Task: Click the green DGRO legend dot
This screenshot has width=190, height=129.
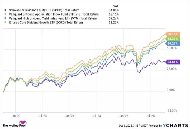Action: (3, 22)
